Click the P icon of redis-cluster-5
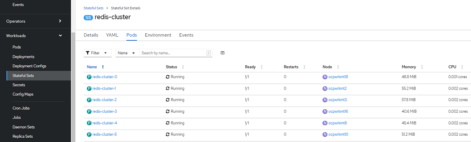The width and height of the screenshot is (471, 142). (89, 134)
